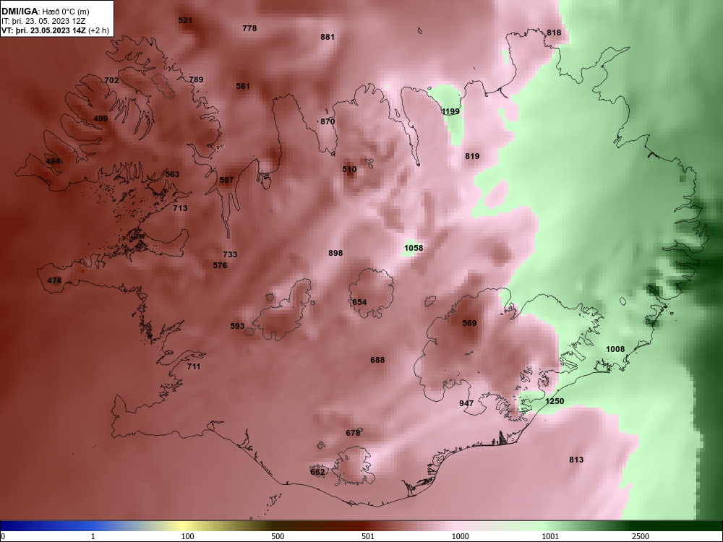This screenshot has height=542, width=723.
Task: Click the map value 521
Action: pyautogui.click(x=185, y=20)
